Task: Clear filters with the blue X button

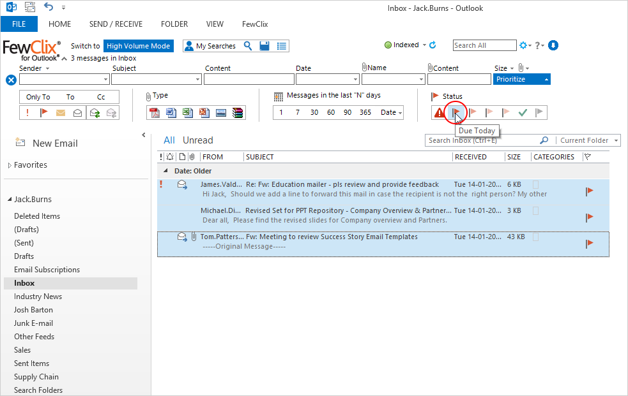Action: pos(11,80)
